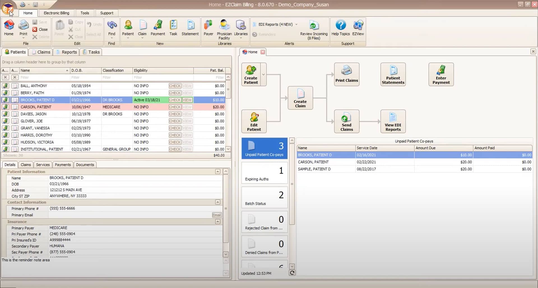Screen dimensions: 538x288
Task: Open the Libraries ribbon dropdown arrow
Action: (x=241, y=38)
